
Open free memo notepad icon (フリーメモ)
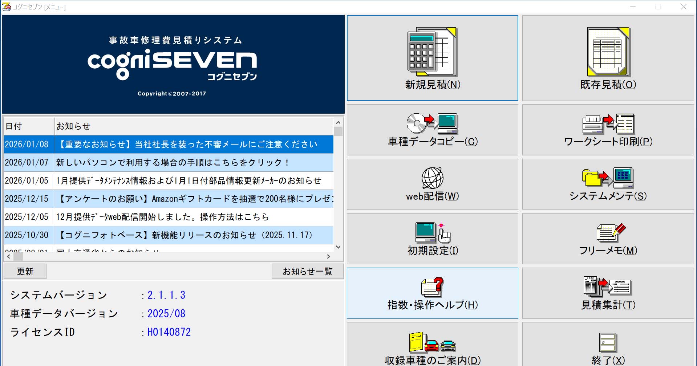[611, 233]
